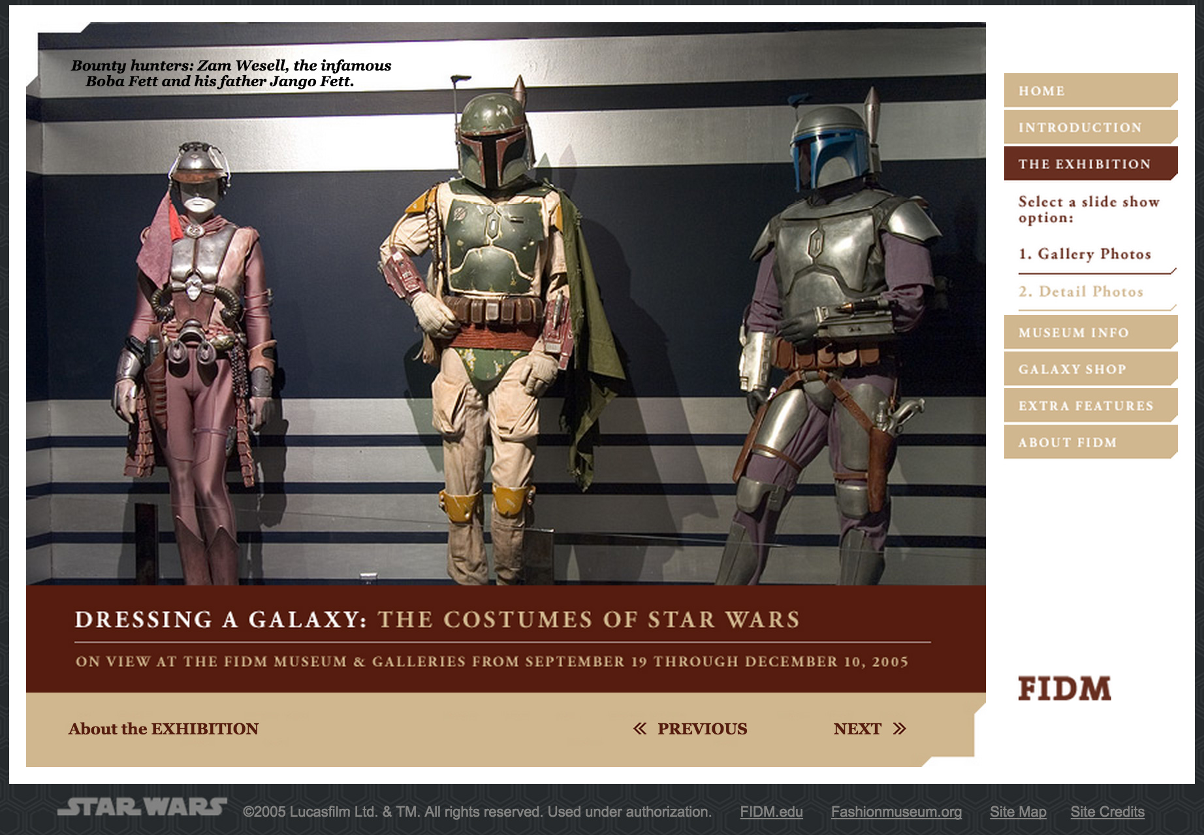
Task: Choose the Detail Photos slide show
Action: tap(1081, 291)
